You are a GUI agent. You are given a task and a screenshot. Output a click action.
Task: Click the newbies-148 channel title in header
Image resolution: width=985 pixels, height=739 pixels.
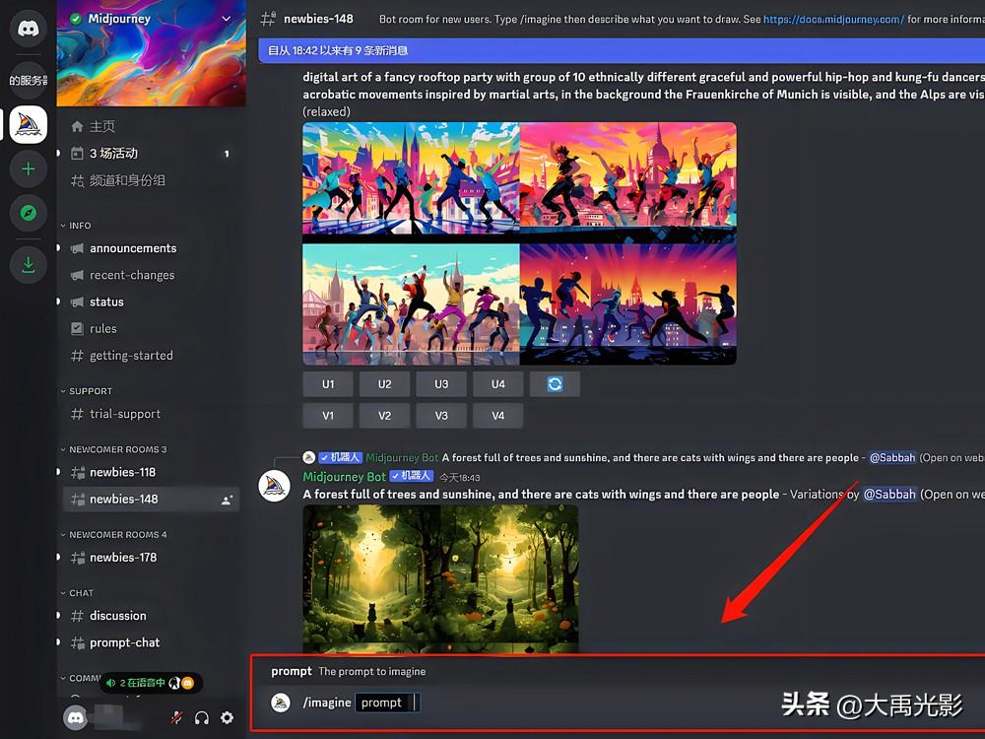point(318,19)
